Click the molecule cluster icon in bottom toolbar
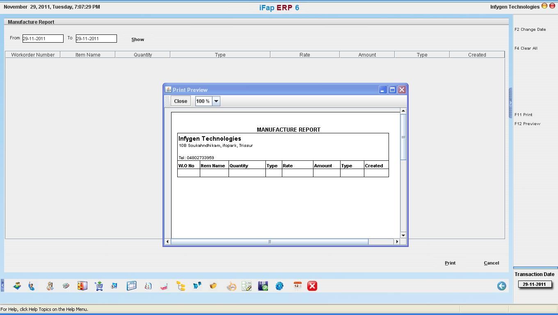This screenshot has height=315, width=558. point(66,286)
